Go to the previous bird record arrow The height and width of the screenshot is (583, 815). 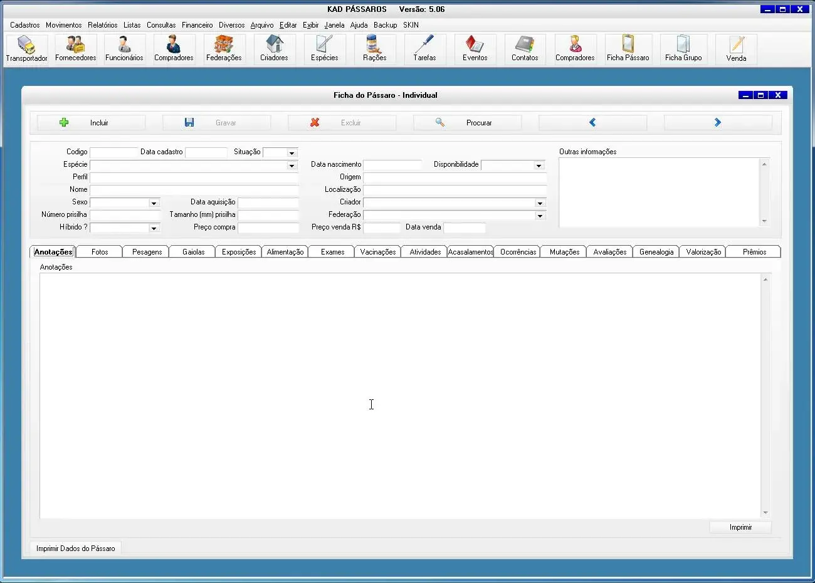[x=592, y=123]
